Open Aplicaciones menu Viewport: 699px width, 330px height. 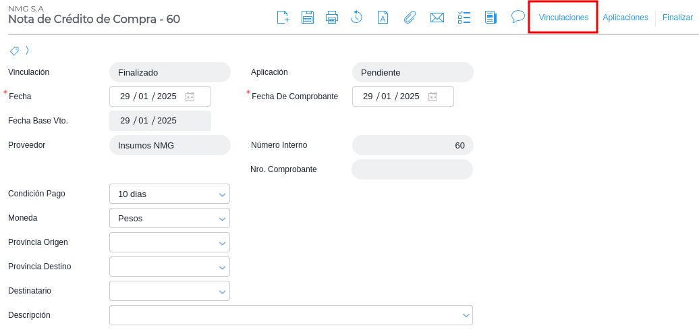(x=625, y=18)
